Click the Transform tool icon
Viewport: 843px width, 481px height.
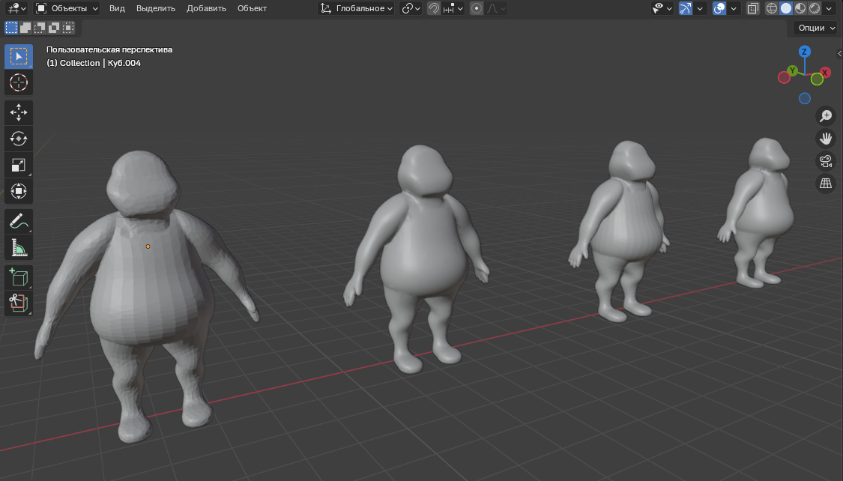point(19,191)
